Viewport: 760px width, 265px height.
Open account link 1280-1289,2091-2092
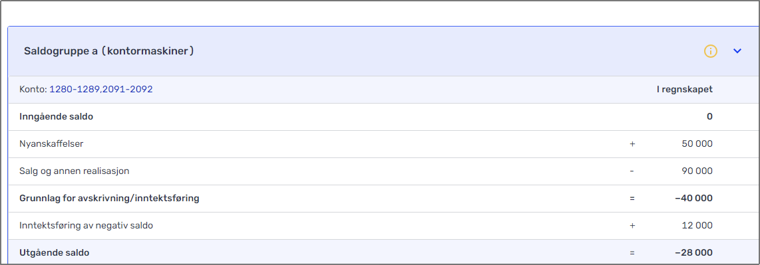pyautogui.click(x=100, y=90)
